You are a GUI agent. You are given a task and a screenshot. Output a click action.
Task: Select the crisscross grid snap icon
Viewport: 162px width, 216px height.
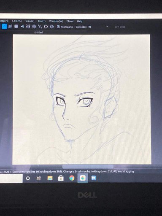16,26
